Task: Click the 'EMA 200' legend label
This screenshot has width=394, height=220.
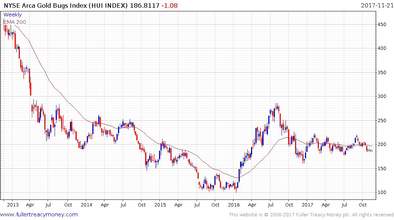Action: click(15, 22)
